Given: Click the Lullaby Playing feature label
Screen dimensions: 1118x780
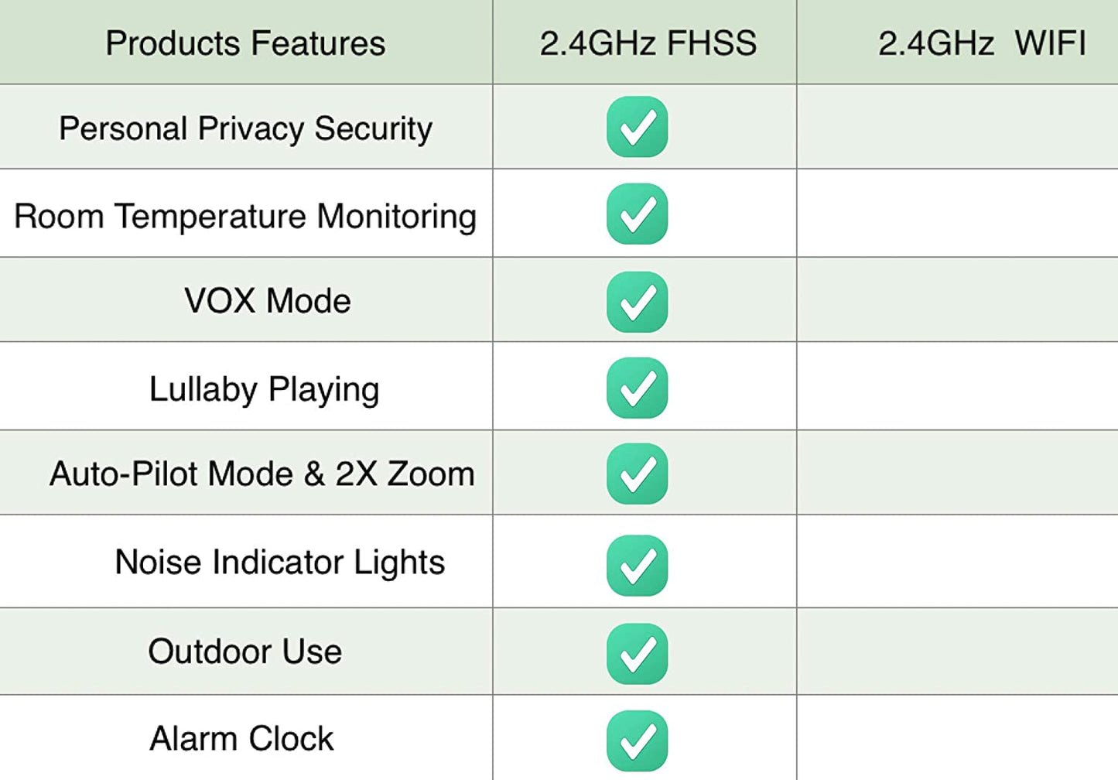Looking at the screenshot, I should pyautogui.click(x=264, y=389).
